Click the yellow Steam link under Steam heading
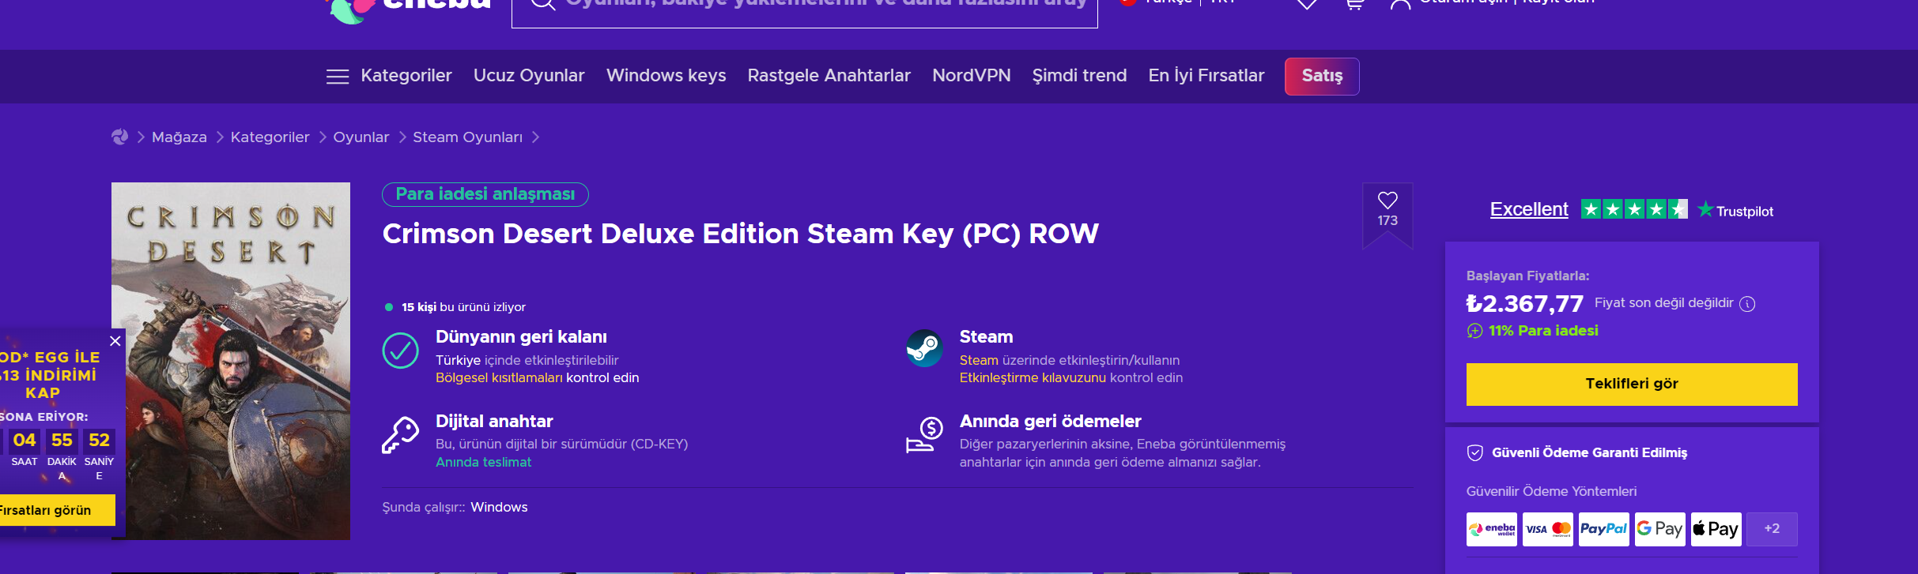 click(979, 361)
